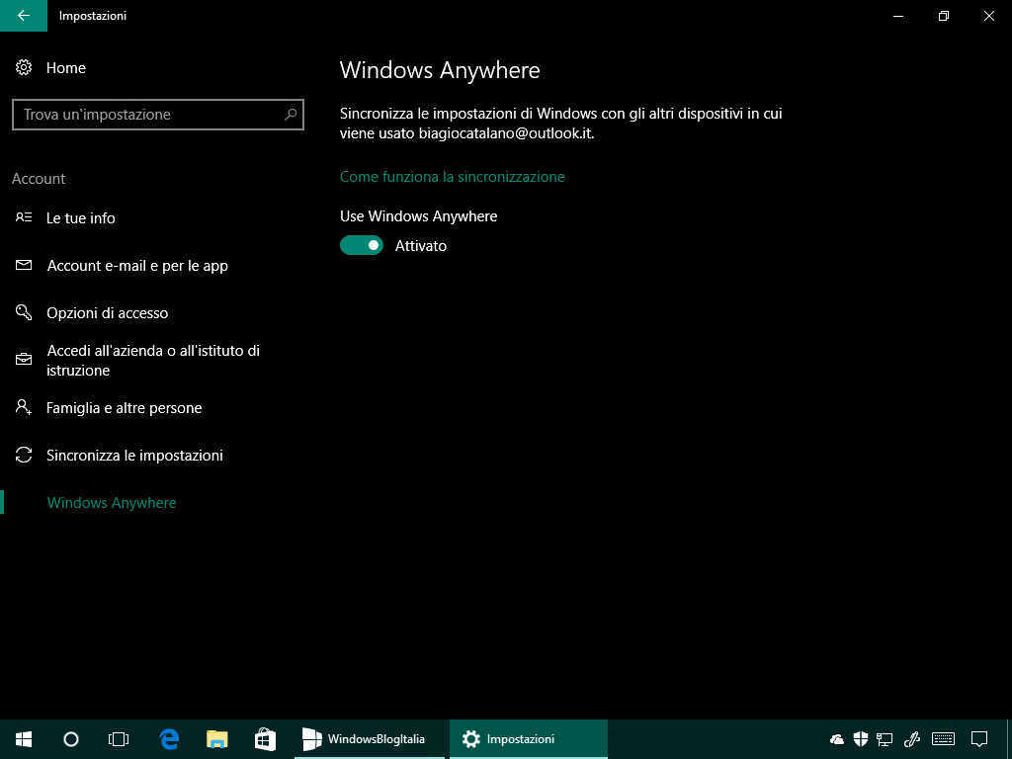Open File Explorer from taskbar

[x=217, y=739]
